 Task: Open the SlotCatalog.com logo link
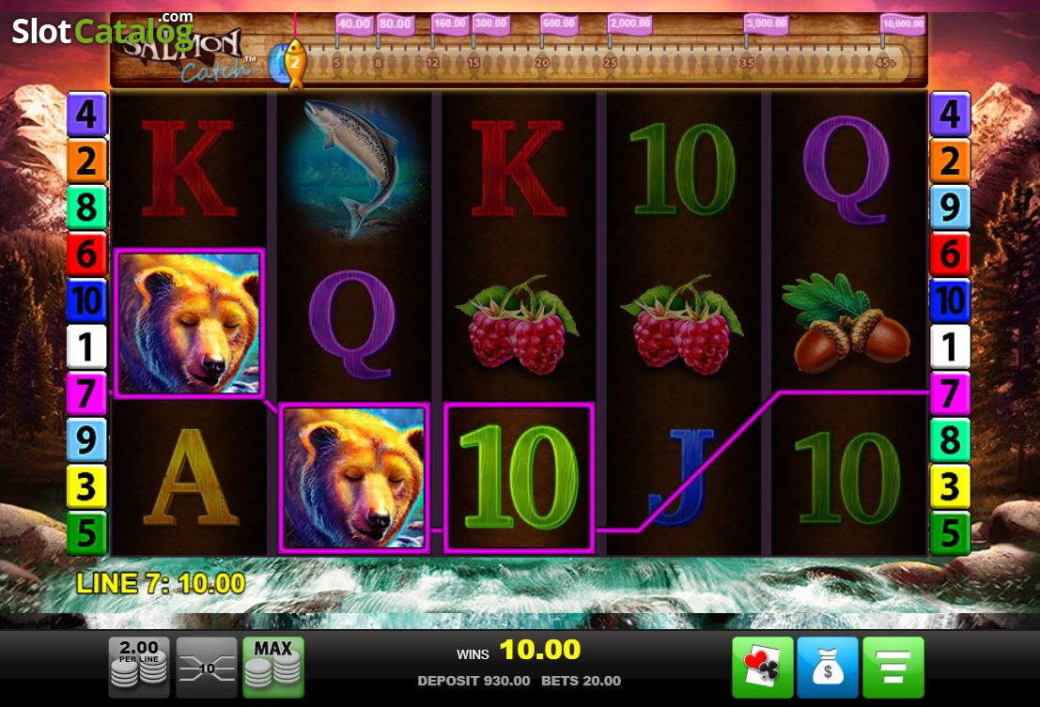pos(102,30)
